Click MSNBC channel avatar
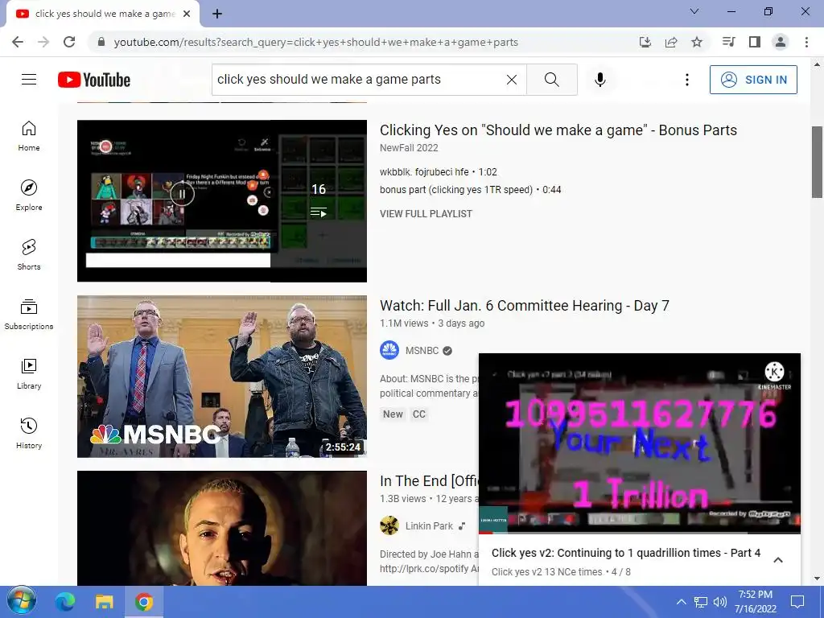This screenshot has height=618, width=824. coord(389,351)
